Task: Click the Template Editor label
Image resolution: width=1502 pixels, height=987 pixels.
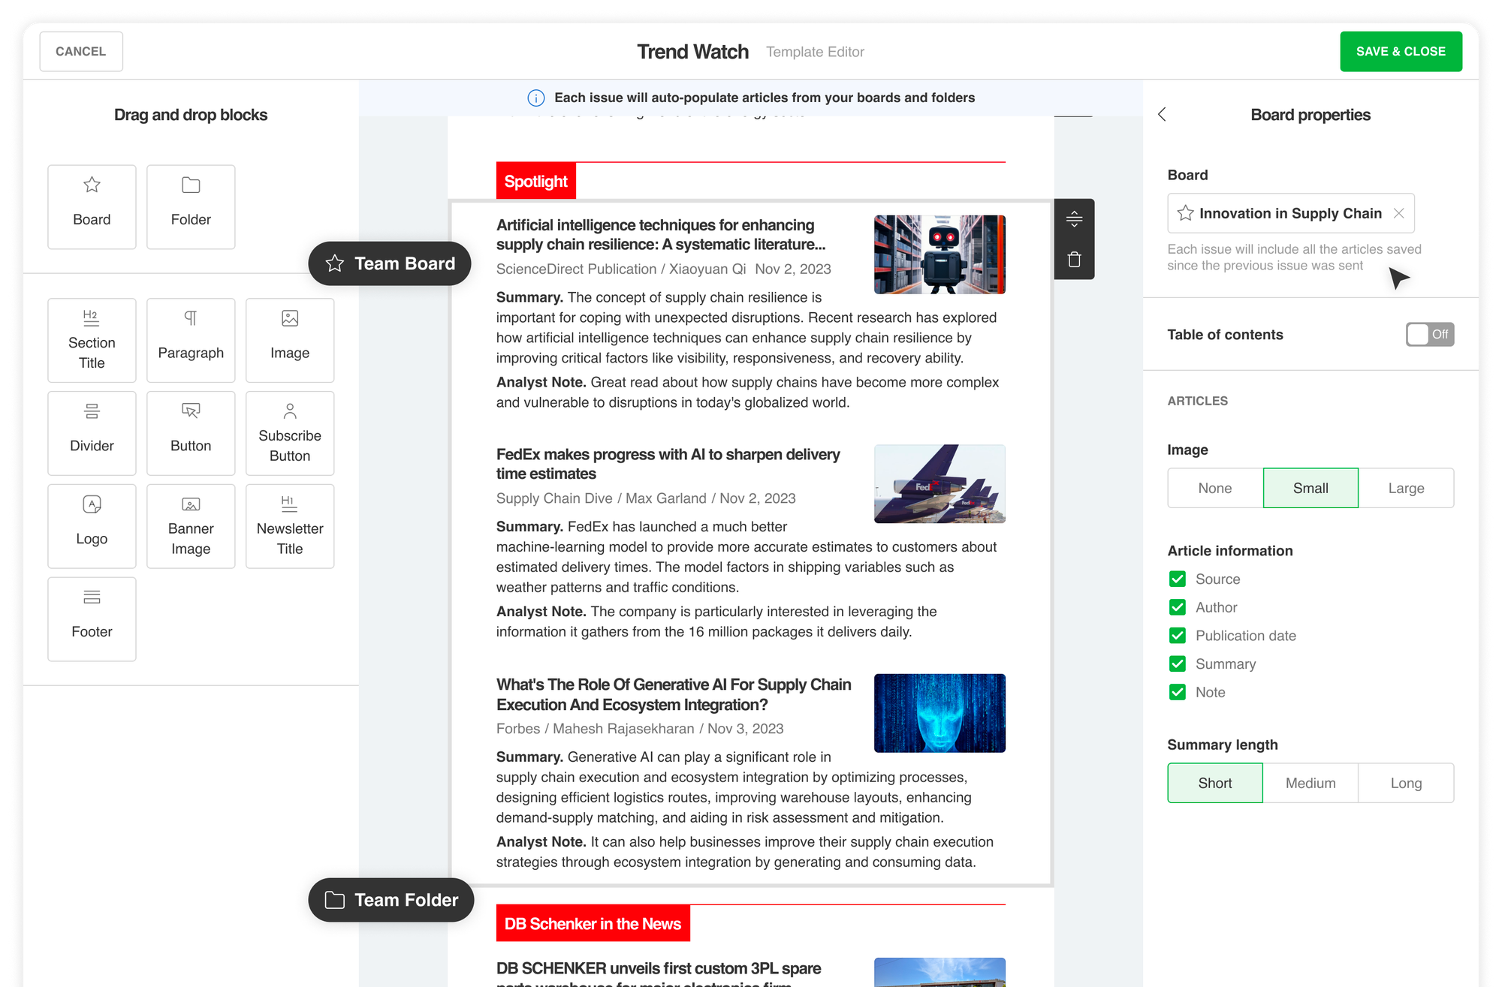Action: pyautogui.click(x=815, y=52)
